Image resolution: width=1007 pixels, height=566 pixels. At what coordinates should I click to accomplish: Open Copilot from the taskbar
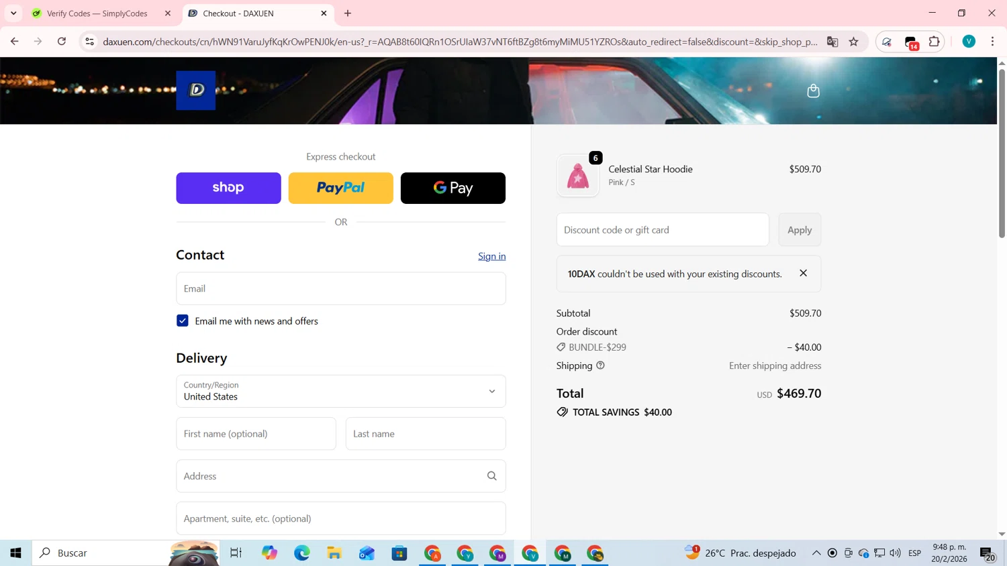coord(269,553)
